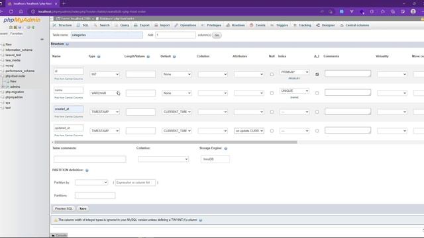424x238 pixels.
Task: Open the UNIQUE index dropdown
Action: tap(294, 91)
